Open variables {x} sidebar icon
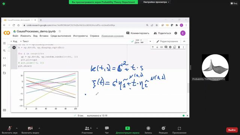The image size is (240, 135). pyautogui.click(x=4, y=65)
